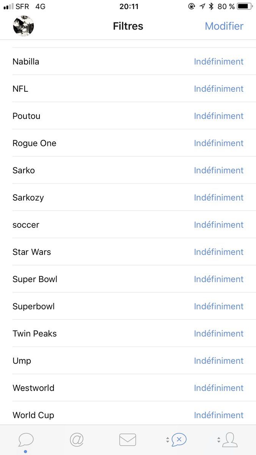Change the Indéfiniment duration for NFL
Screen dimensions: 256x455
(218, 89)
